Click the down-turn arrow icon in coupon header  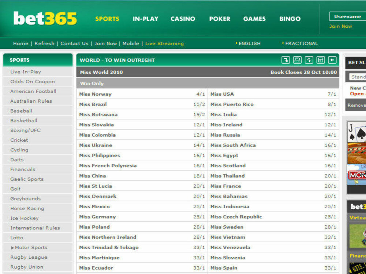pyautogui.click(x=285, y=60)
